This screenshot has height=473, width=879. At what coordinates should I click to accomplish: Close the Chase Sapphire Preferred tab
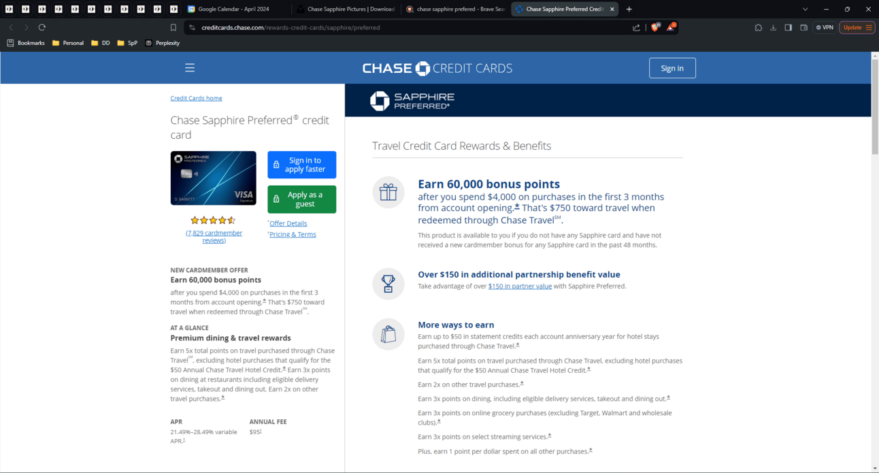coord(612,10)
